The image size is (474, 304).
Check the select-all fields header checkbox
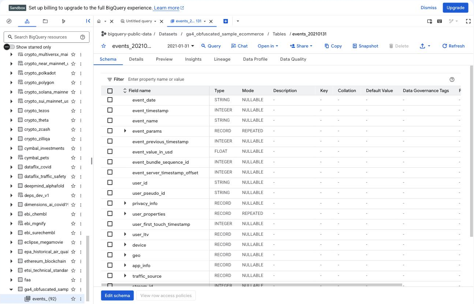pyautogui.click(x=110, y=91)
